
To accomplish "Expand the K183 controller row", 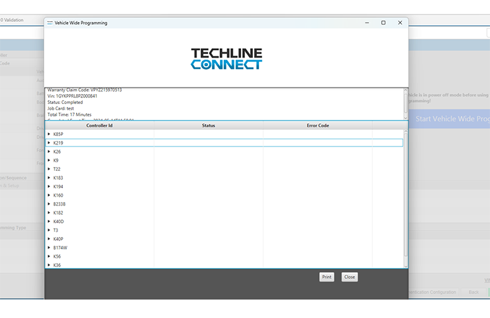I will pyautogui.click(x=49, y=178).
